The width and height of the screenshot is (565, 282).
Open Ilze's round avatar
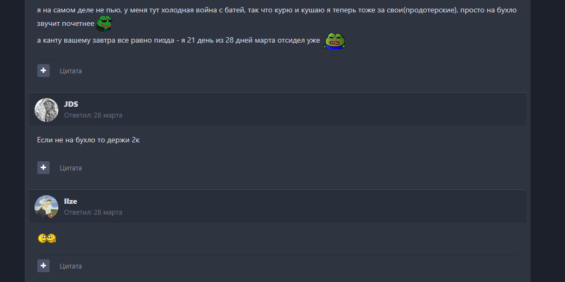click(x=46, y=207)
